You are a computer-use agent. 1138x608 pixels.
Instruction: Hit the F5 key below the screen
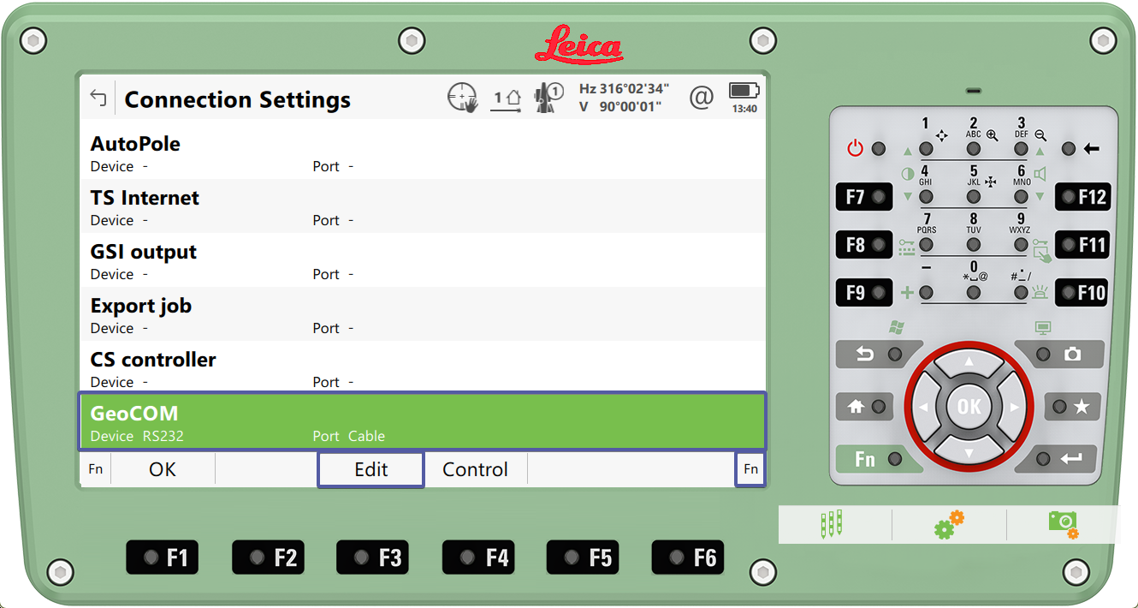point(584,557)
